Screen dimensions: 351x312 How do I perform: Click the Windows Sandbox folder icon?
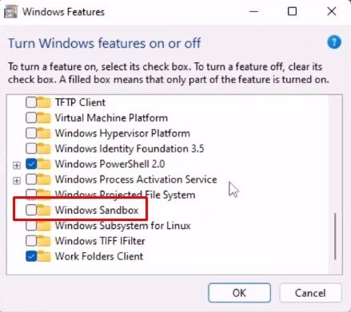tap(43, 210)
